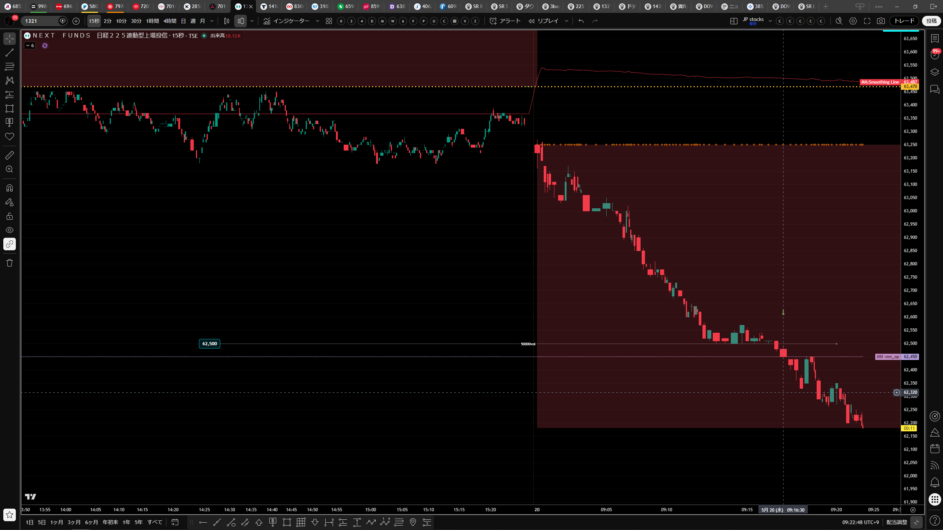The width and height of the screenshot is (943, 530).
Task: Select the crosshair cursor tool
Action: 10,39
